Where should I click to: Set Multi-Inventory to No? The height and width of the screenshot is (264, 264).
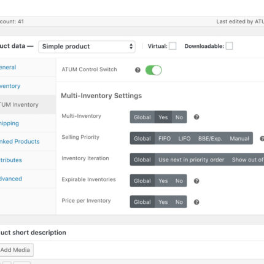(179, 117)
